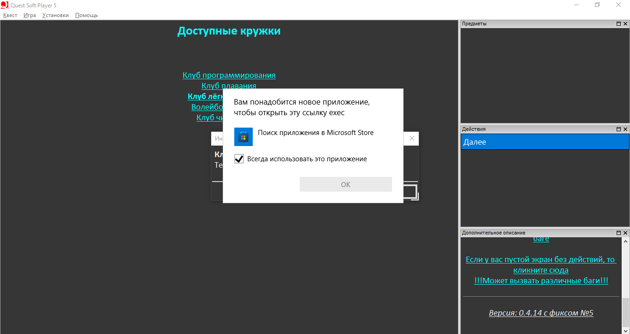Image resolution: width=630 pixels, height=334 pixels.
Task: Click the Версия 0.4.14 с фиксом link
Action: point(541,313)
